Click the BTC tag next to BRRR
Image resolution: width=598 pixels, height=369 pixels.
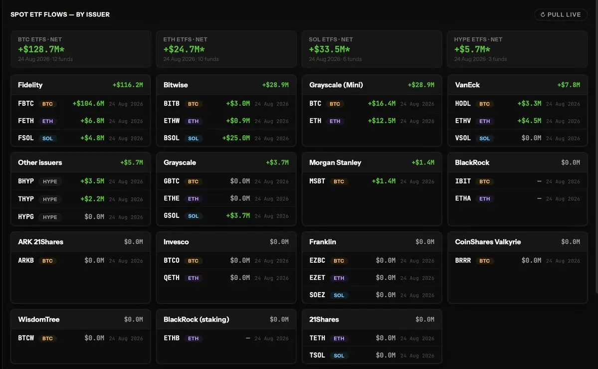click(484, 261)
